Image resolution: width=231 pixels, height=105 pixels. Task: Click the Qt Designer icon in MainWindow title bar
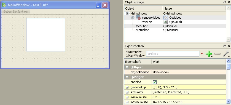tap(4, 5)
